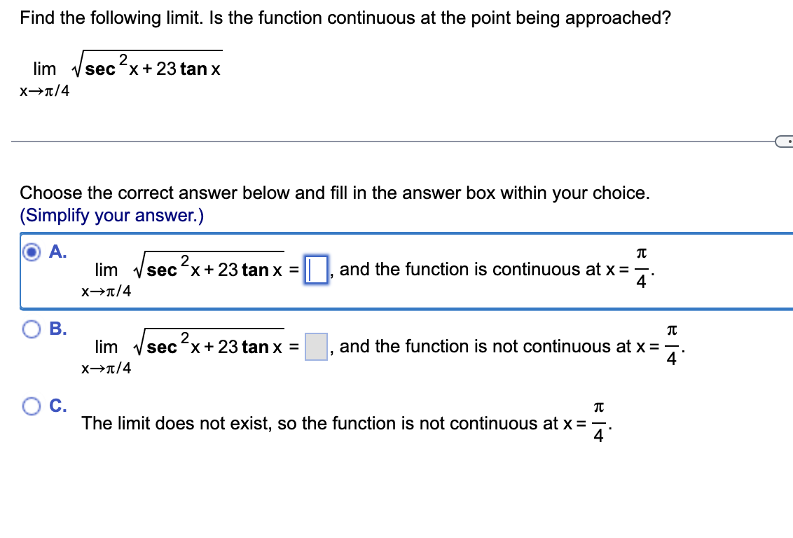Select the radio button for answer choice C
793x538 pixels.
31,407
